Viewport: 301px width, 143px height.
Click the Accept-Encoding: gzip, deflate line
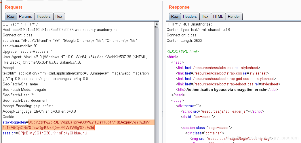(x=28, y=106)
